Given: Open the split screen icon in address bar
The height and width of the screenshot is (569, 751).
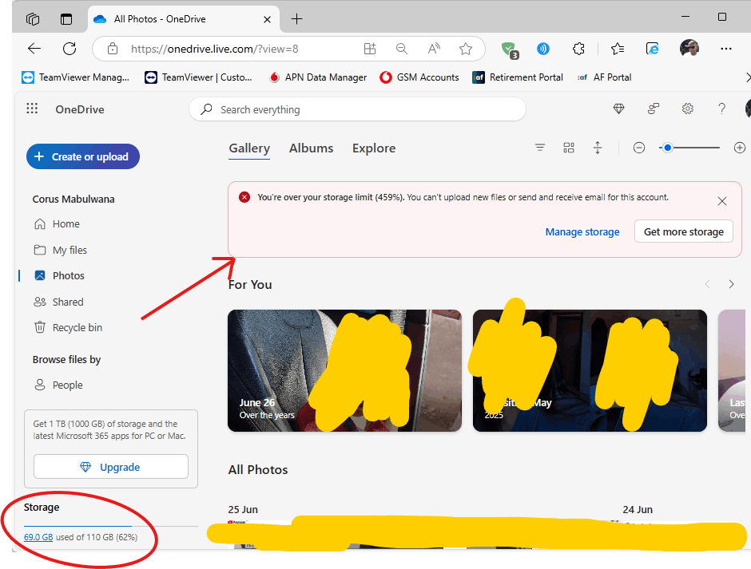Looking at the screenshot, I should [x=370, y=49].
